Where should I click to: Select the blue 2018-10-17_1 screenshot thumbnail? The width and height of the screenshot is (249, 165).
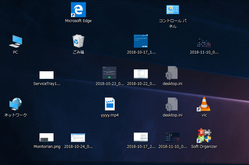[141, 41]
